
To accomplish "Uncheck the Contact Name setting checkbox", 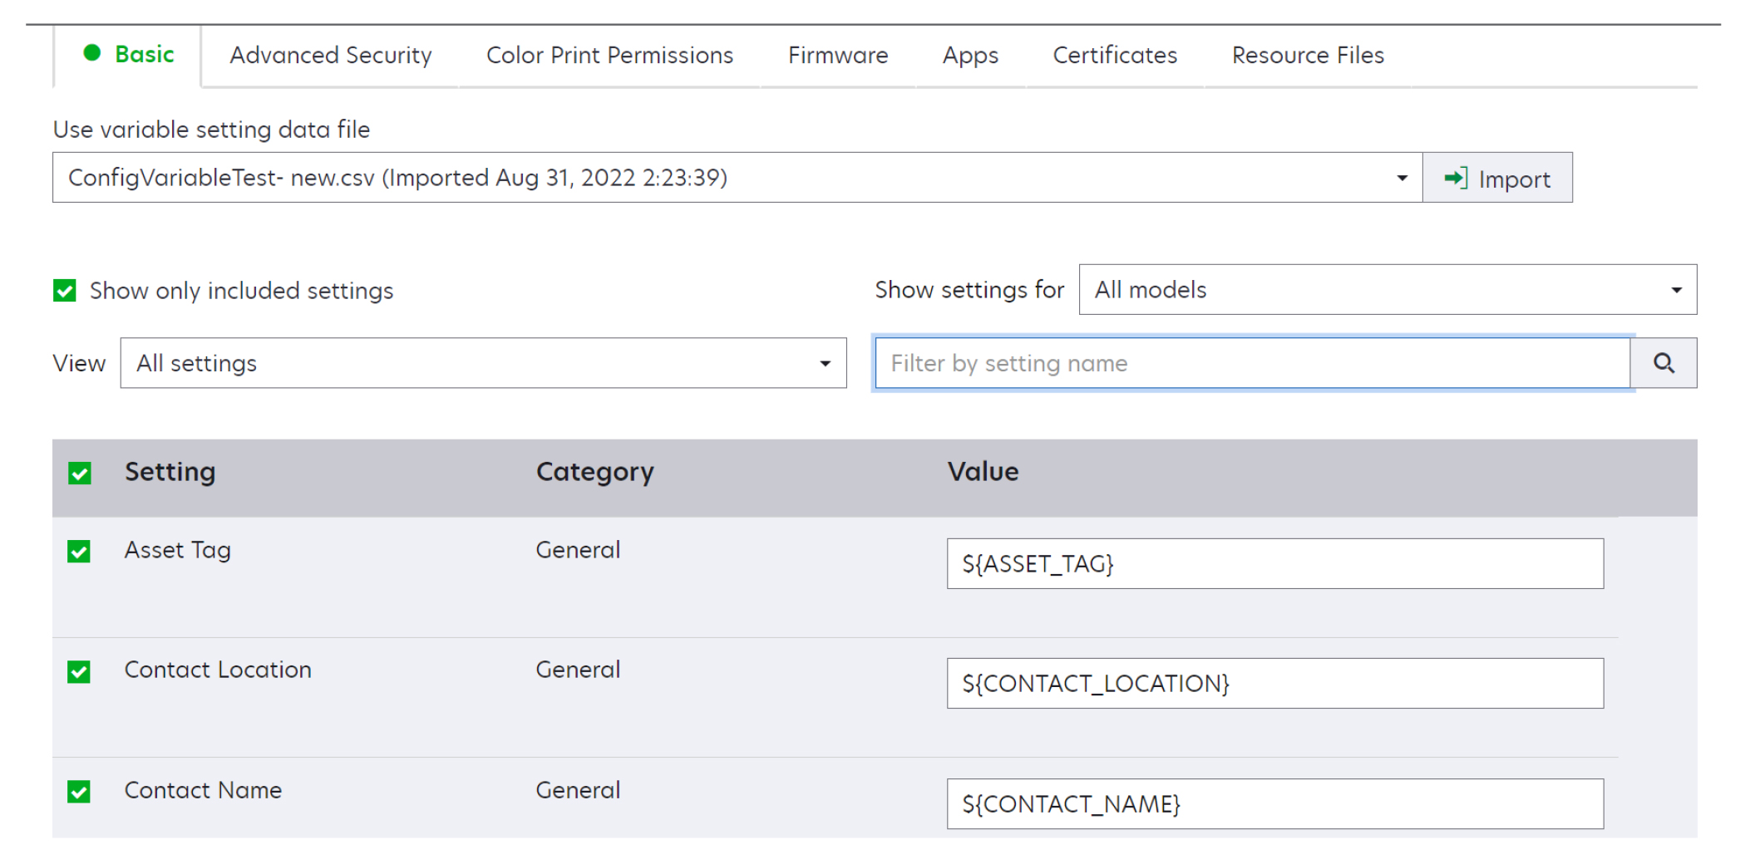I will (x=81, y=791).
